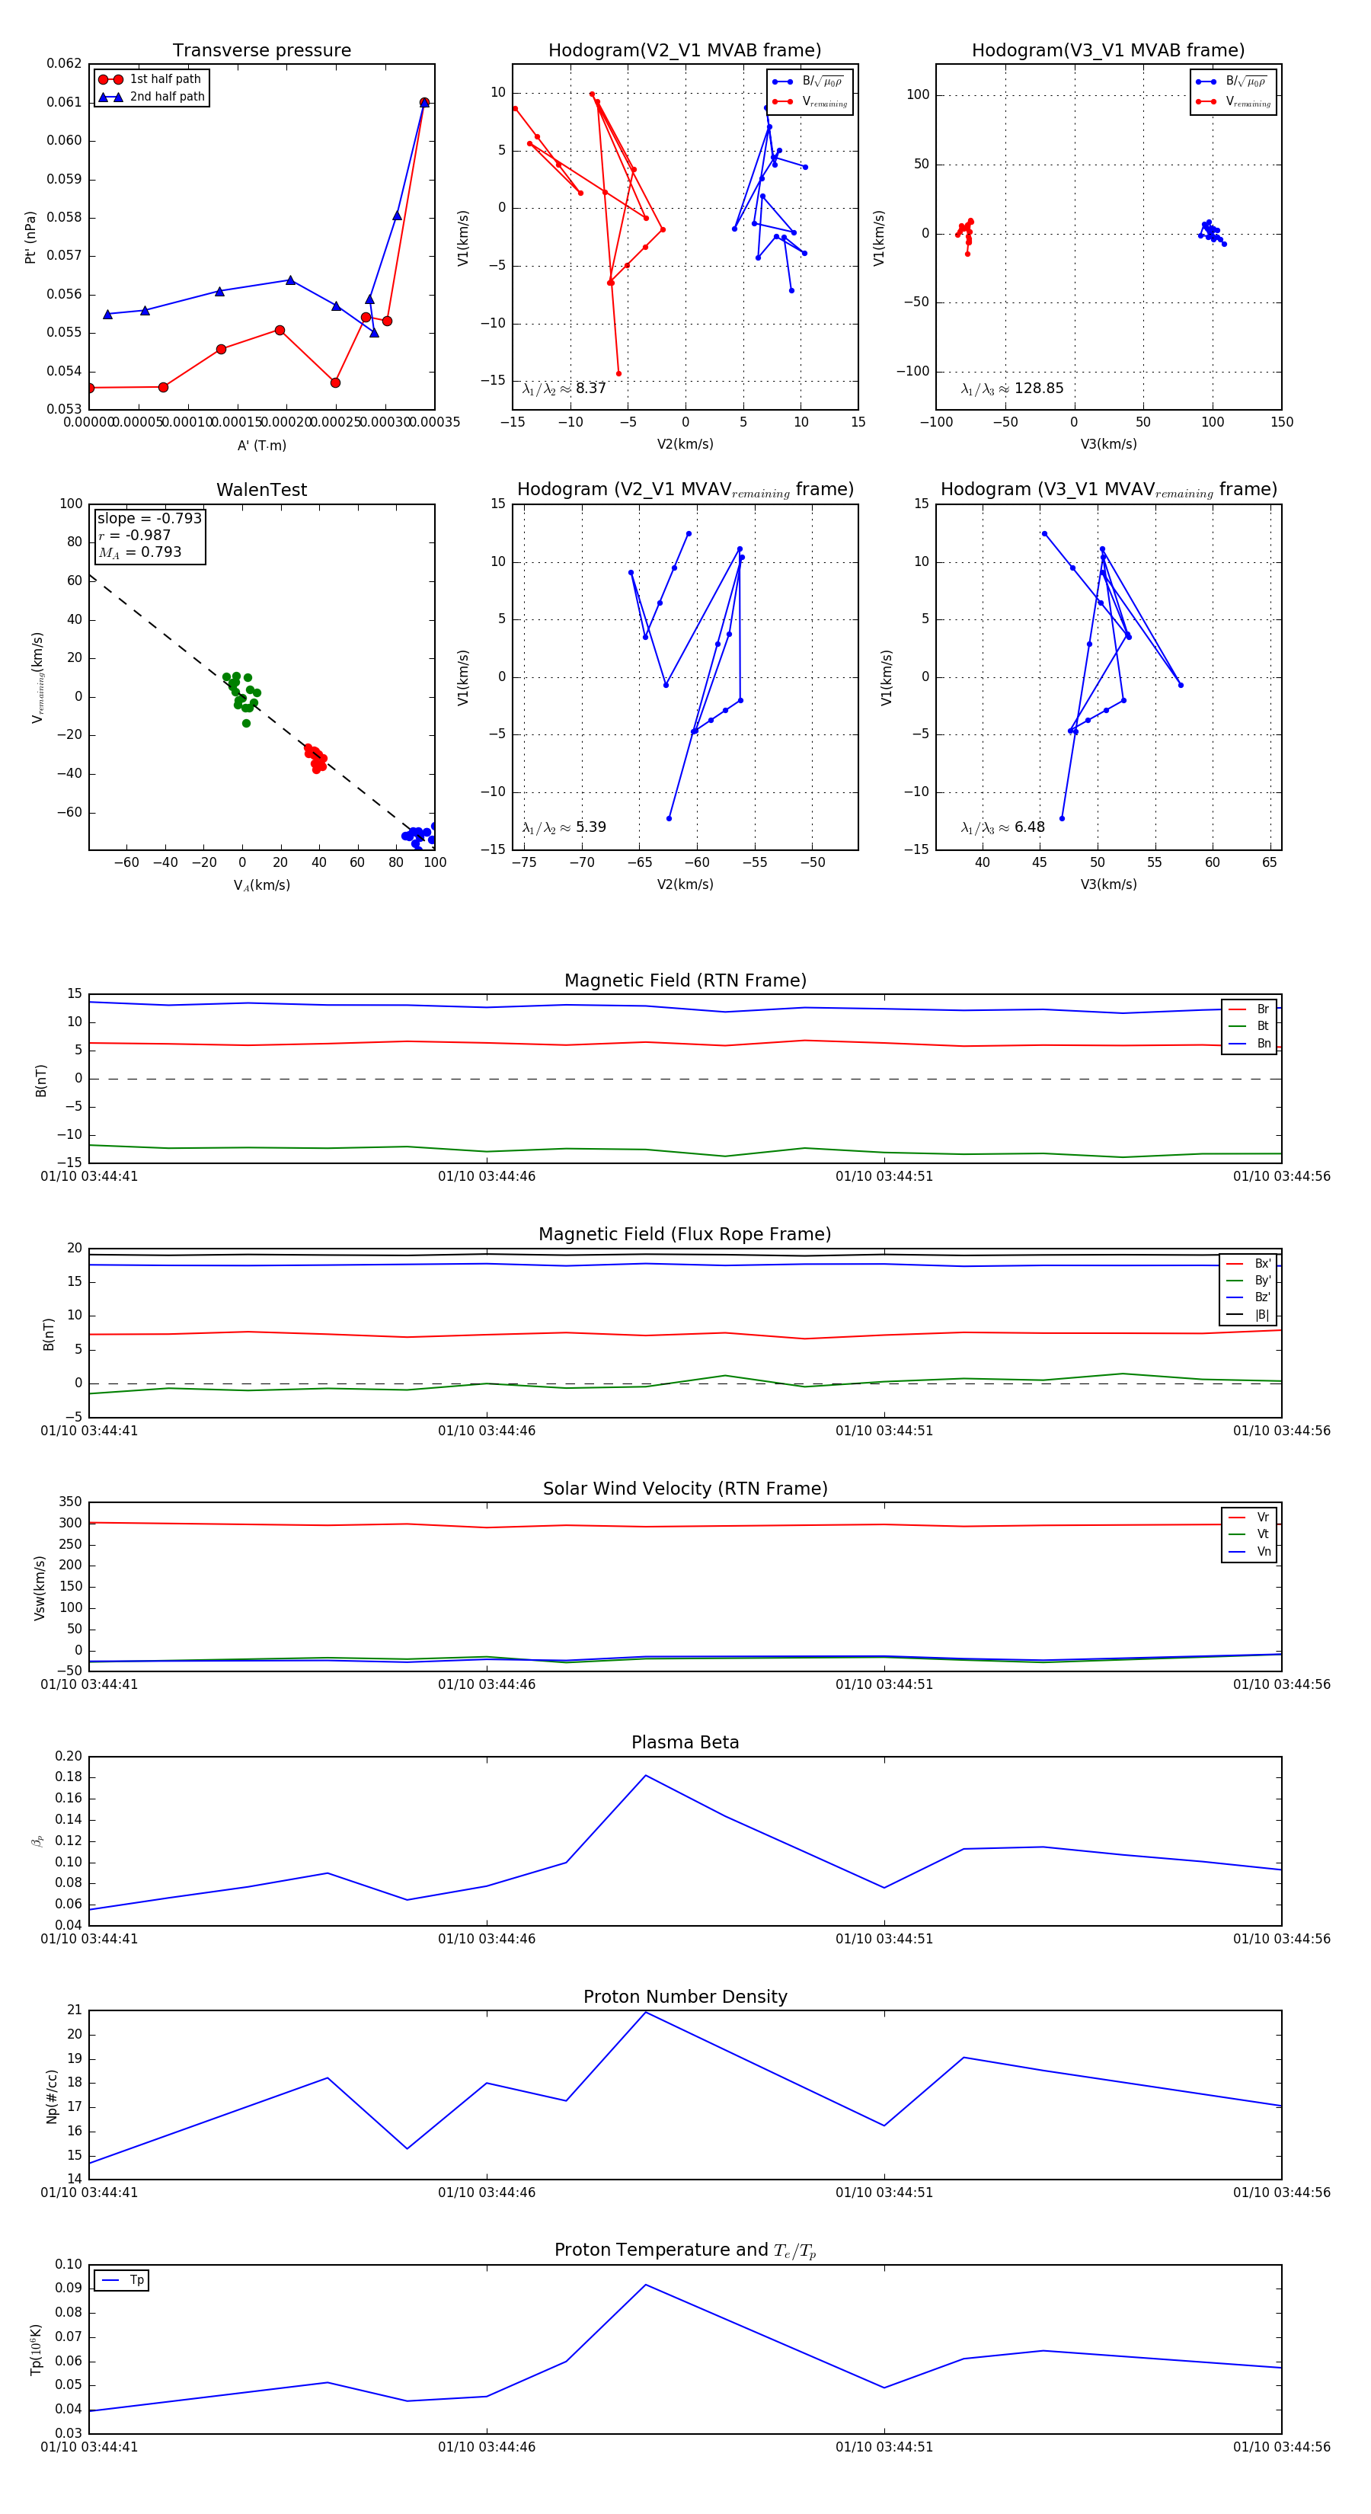Select the |B| legend entry in Flux Rope Frame plot
Screen dimensions: 1371x2514
click(1249, 1315)
